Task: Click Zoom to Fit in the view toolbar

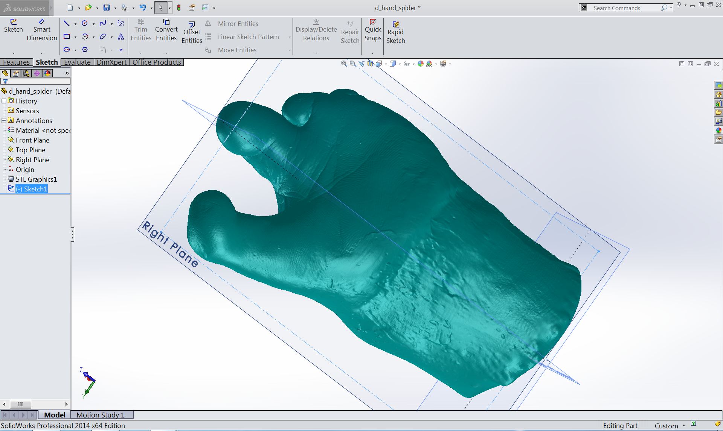Action: point(344,64)
